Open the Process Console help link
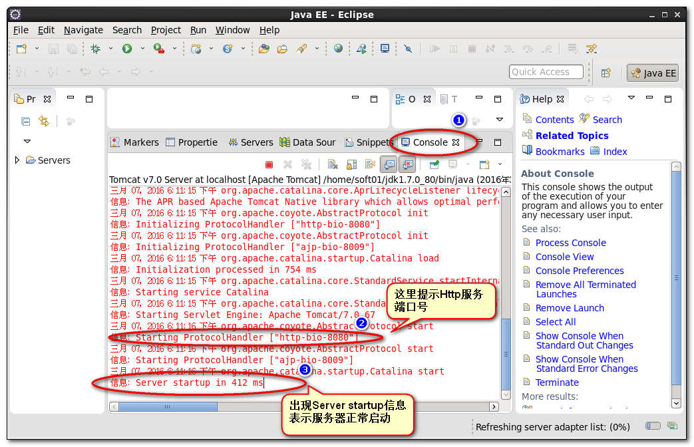 (570, 243)
